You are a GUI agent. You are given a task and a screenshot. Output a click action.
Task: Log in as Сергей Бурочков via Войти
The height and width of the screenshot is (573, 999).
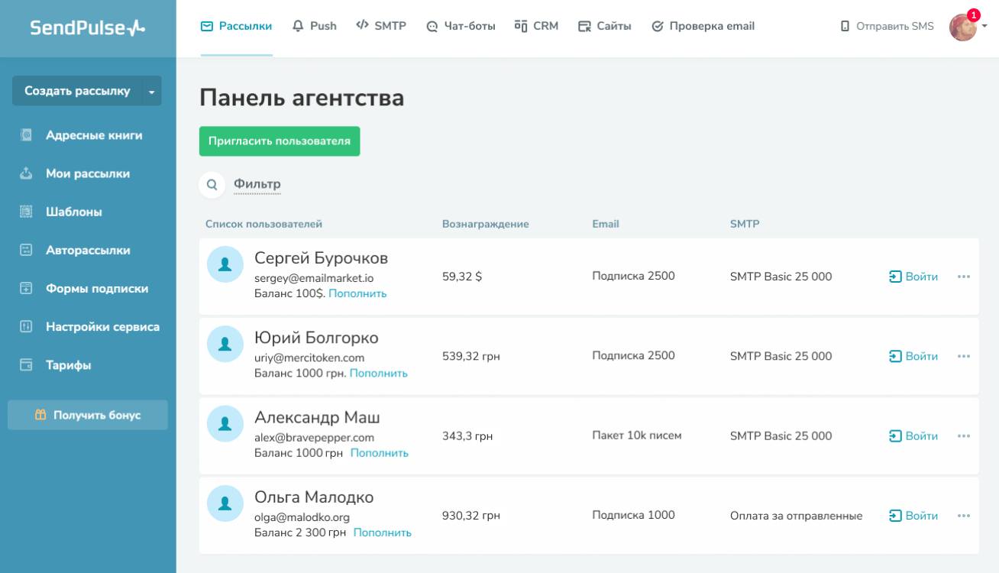(913, 277)
